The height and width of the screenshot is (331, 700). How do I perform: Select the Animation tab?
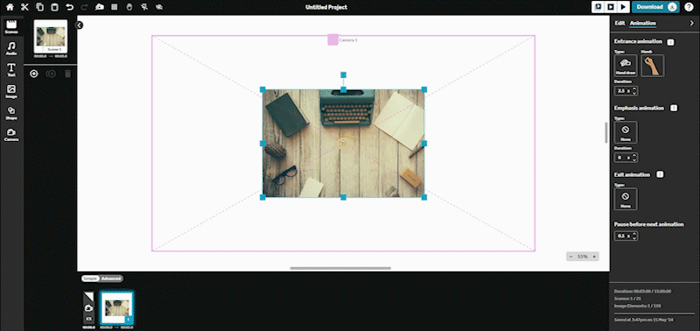pyautogui.click(x=643, y=24)
